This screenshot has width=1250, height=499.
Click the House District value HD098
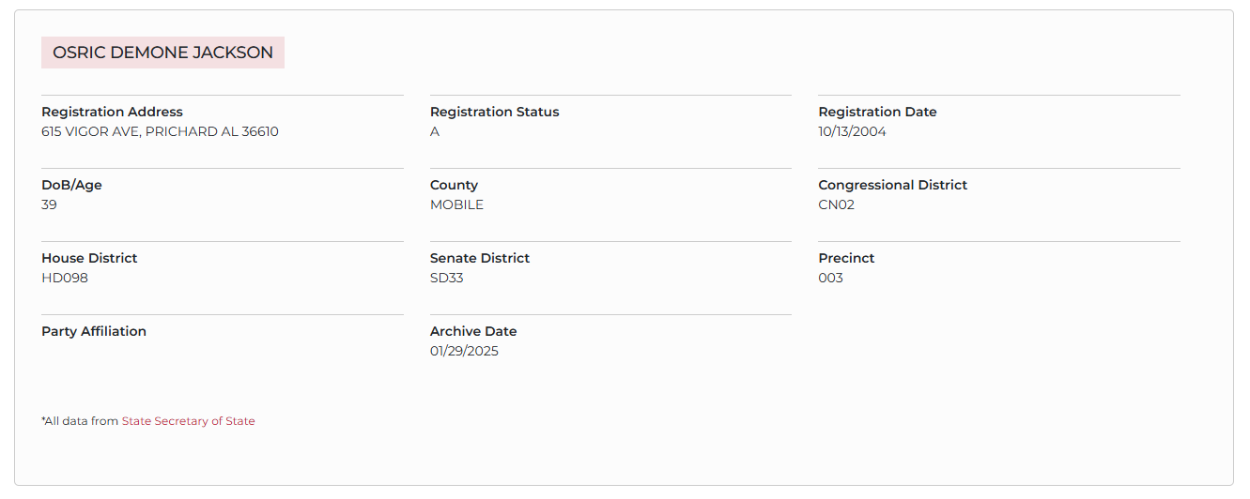[65, 278]
